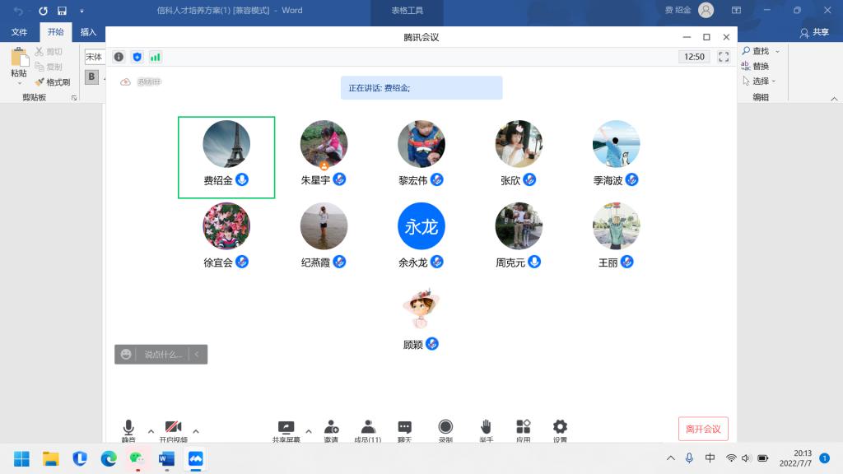Click the meeting info icon

click(x=119, y=57)
